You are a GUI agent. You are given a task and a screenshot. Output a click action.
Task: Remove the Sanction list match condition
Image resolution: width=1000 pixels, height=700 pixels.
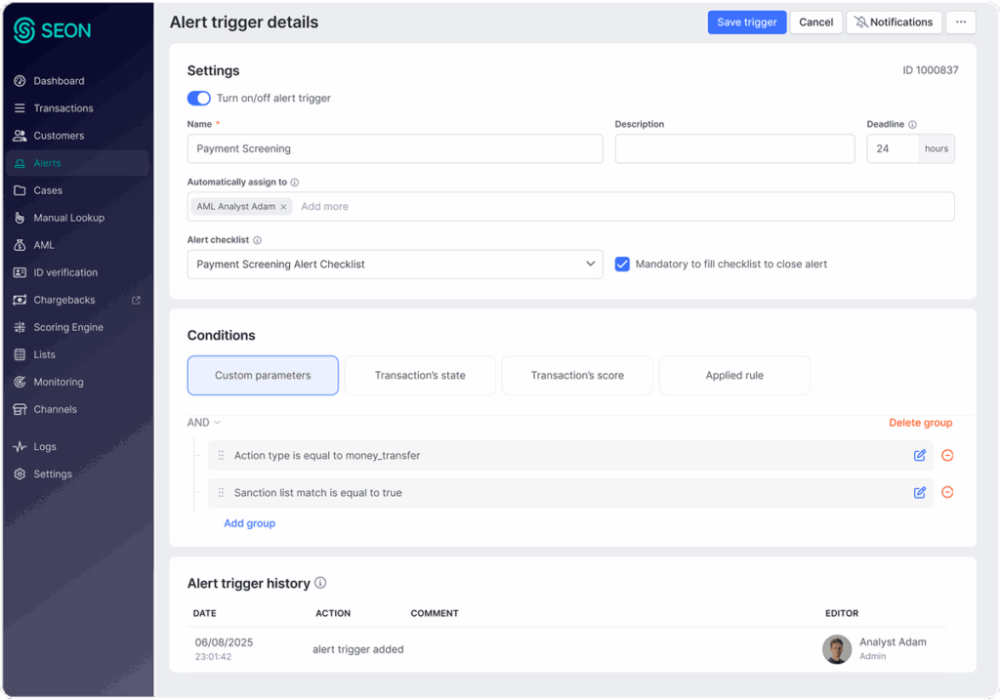pos(947,492)
